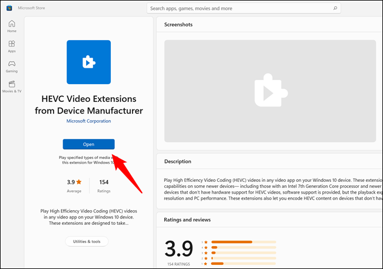
Task: Click the 5-star rating bar
Action: [x=243, y=241]
